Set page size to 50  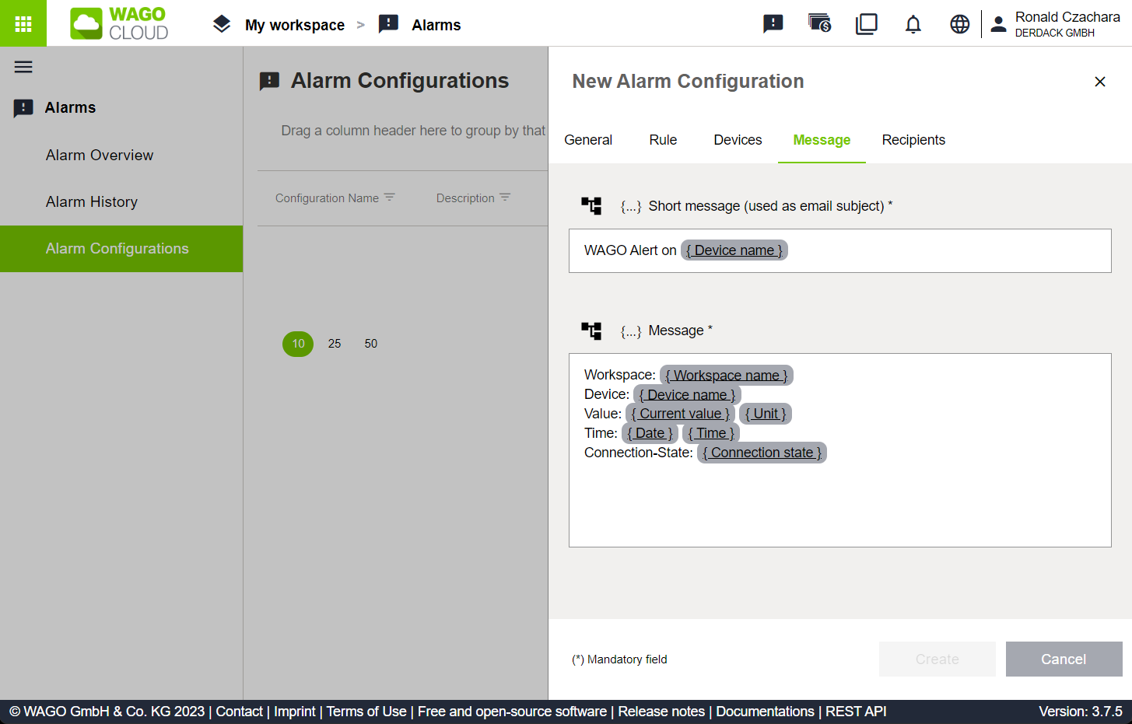tap(371, 344)
